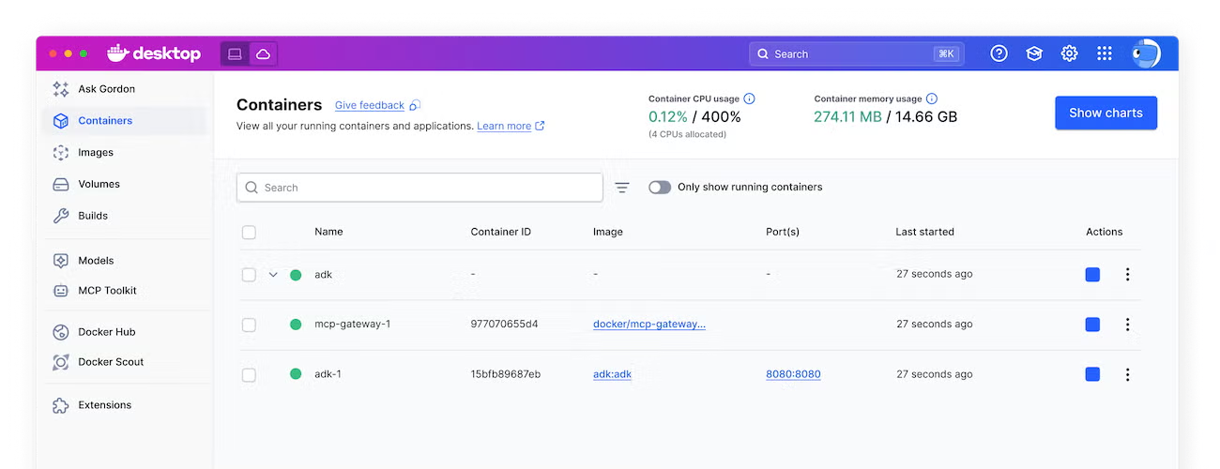Click the CPU usage info icon
1220x469 pixels.
749,98
